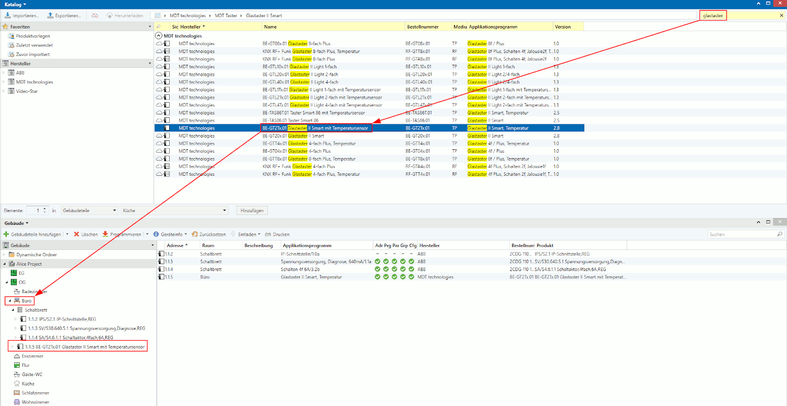Click into the Suchen field
This screenshot has height=406, width=787.
742,234
